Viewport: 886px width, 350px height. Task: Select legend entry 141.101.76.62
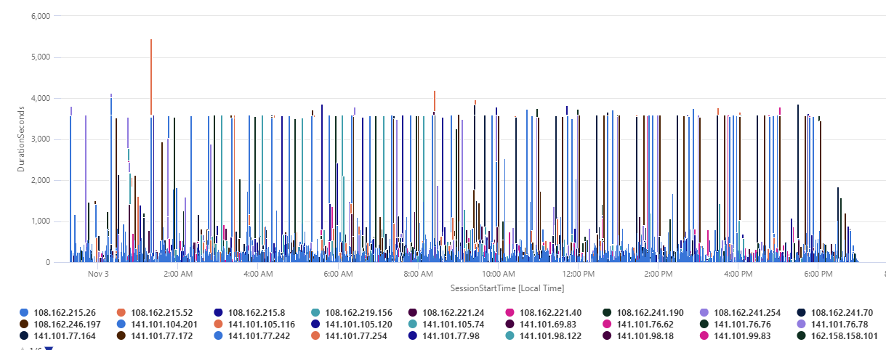click(638, 324)
